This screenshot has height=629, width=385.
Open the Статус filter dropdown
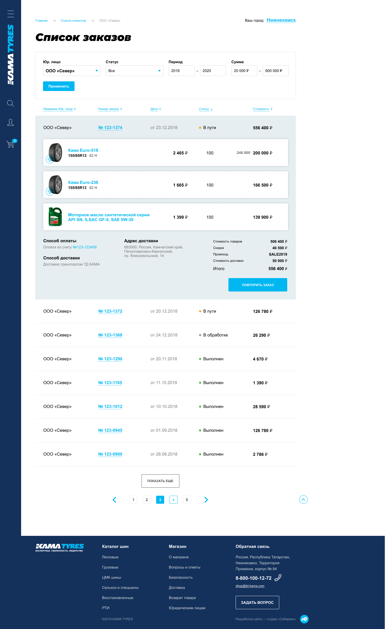[x=134, y=71]
